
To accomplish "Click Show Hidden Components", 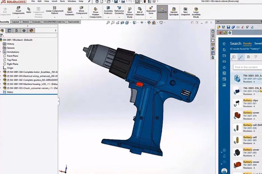I will [96, 13].
